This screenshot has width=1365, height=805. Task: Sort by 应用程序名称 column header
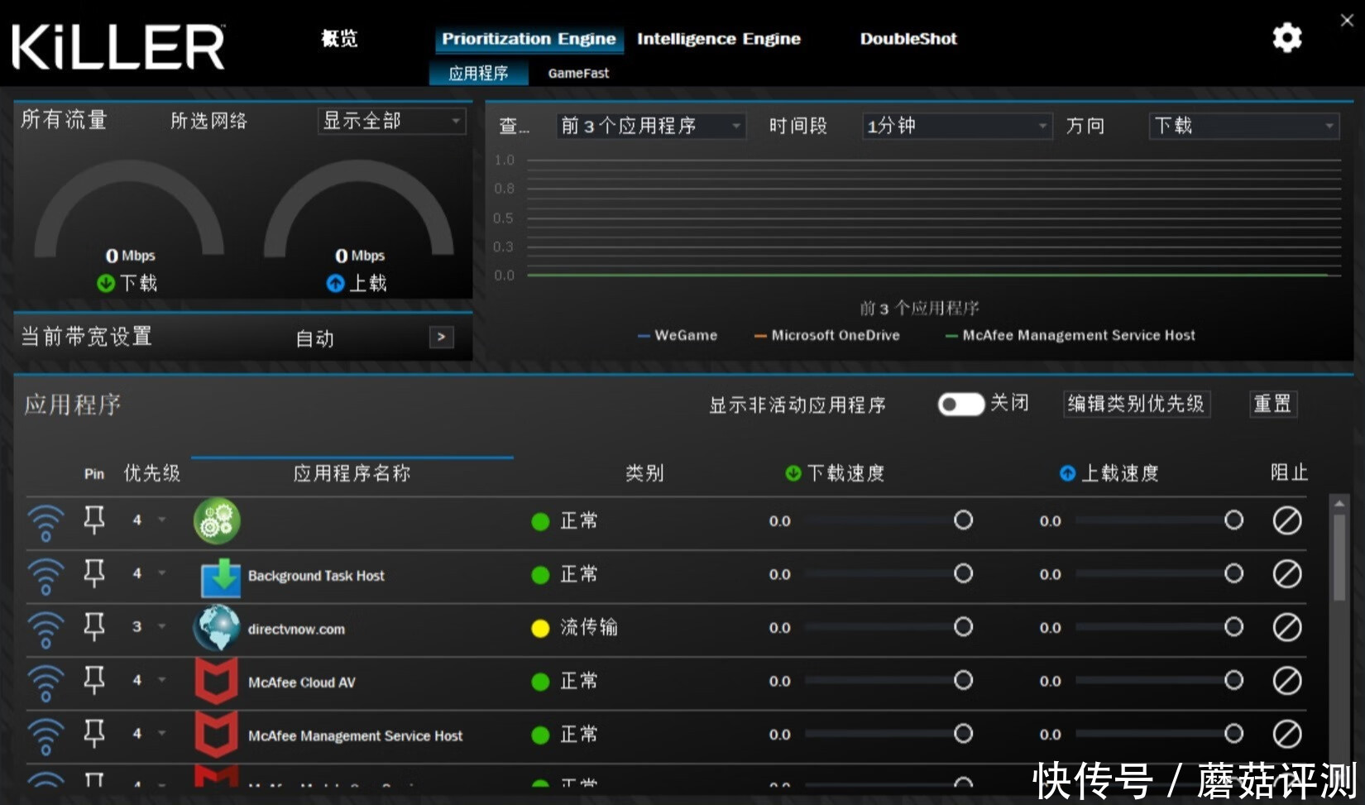[352, 473]
